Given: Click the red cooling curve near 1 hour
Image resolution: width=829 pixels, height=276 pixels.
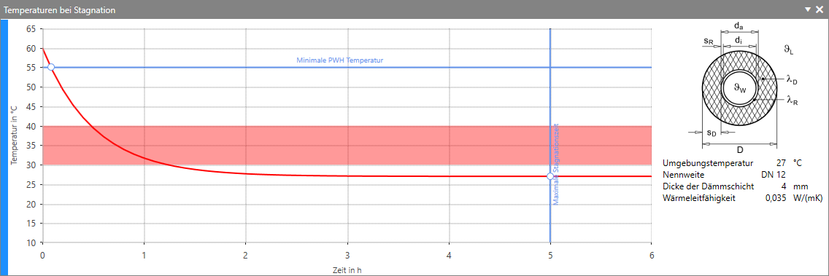Looking at the screenshot, I should 144,157.
